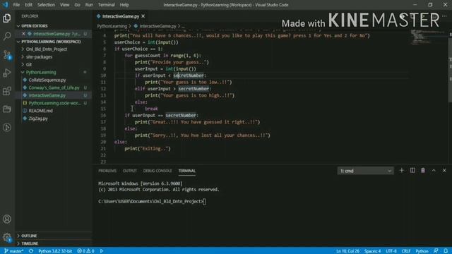452x254 pixels.
Task: Click the break statement on line 15
Action: point(151,109)
